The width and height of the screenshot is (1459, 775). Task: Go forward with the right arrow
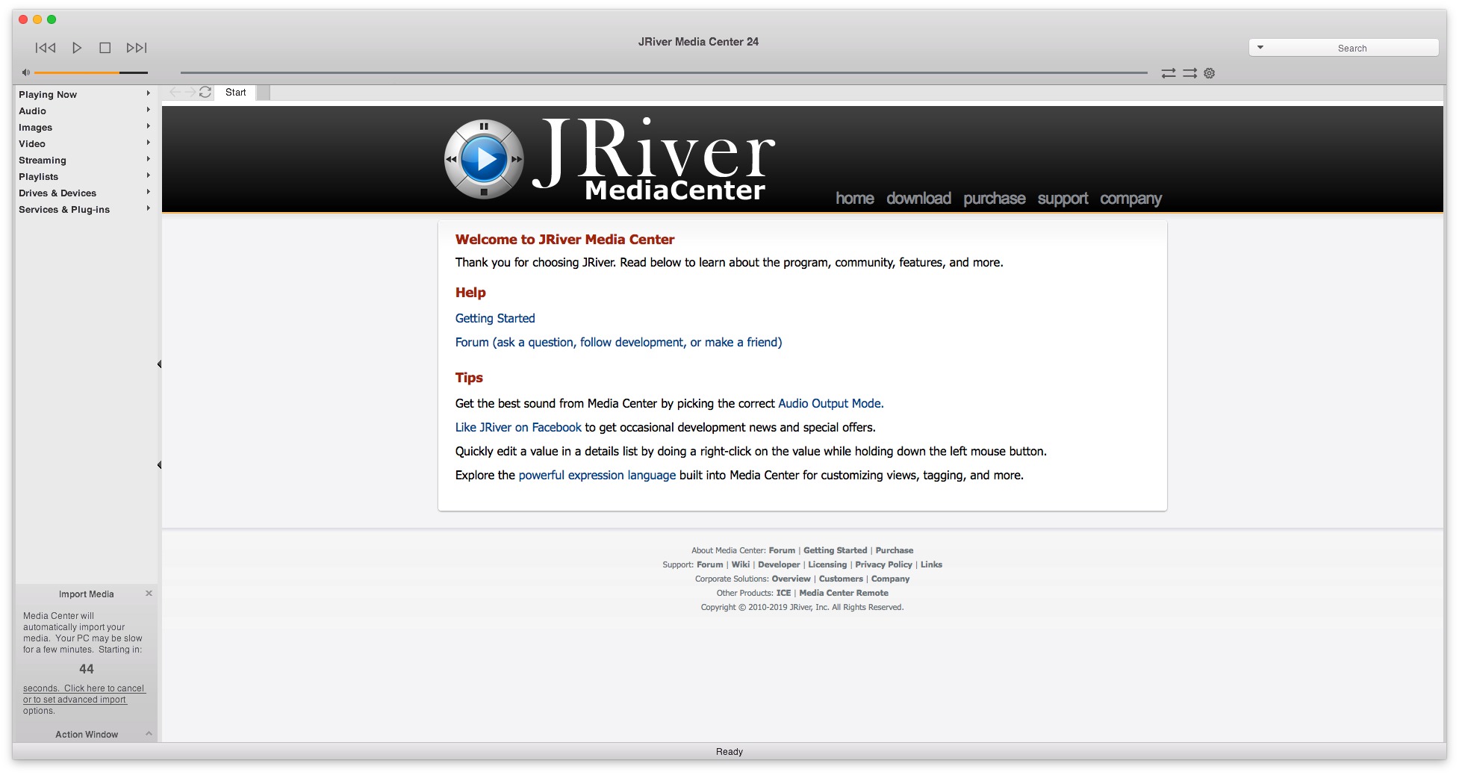pos(190,92)
